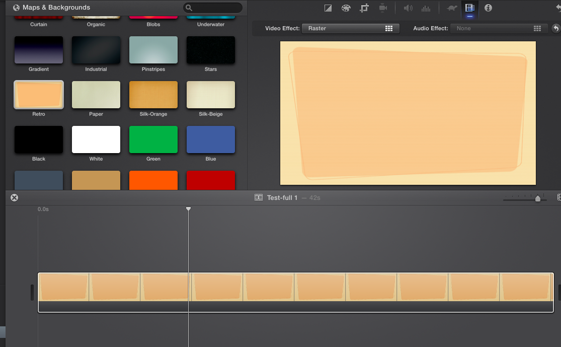
Task: Show clip information with the info icon
Action: click(488, 8)
